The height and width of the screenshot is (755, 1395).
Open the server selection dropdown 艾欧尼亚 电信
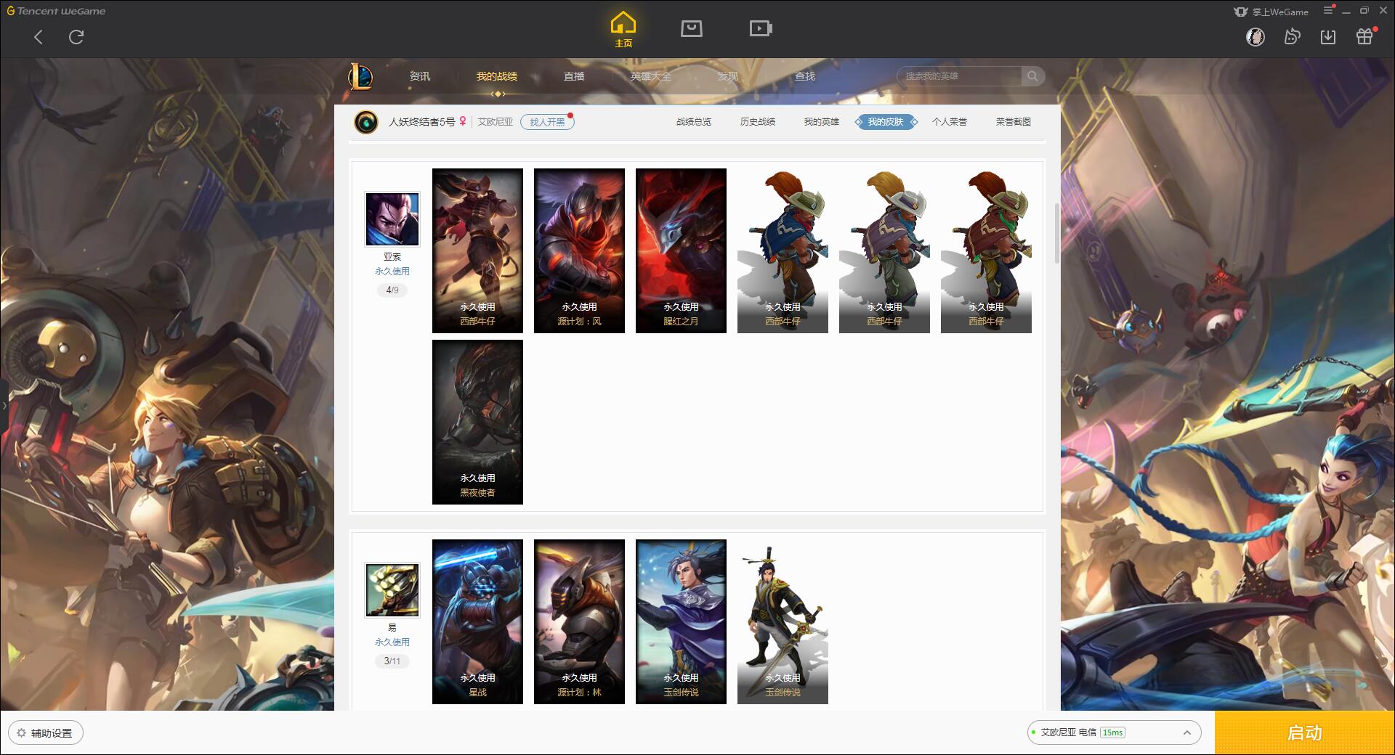[x=1113, y=732]
